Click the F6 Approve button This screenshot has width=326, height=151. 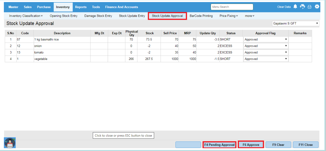point(251,145)
